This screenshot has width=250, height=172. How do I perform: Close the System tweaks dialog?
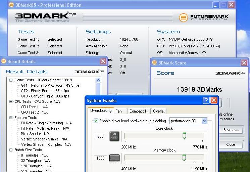[214, 100]
